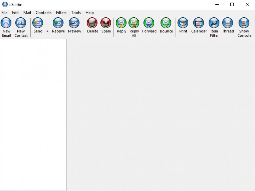Mark message as Spam
The width and height of the screenshot is (255, 191).
pos(106,23)
